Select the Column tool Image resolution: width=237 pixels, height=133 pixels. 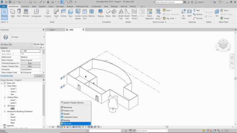(x=48, y=13)
